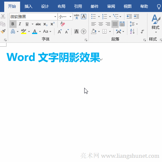Open the 视图 tab
Screen dimensions: 162x162
128,6
